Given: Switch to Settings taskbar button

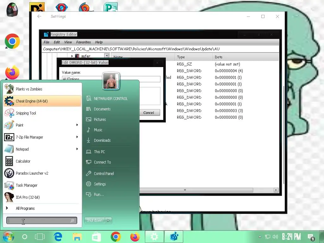Looking at the screenshot, I should click(x=154, y=237).
